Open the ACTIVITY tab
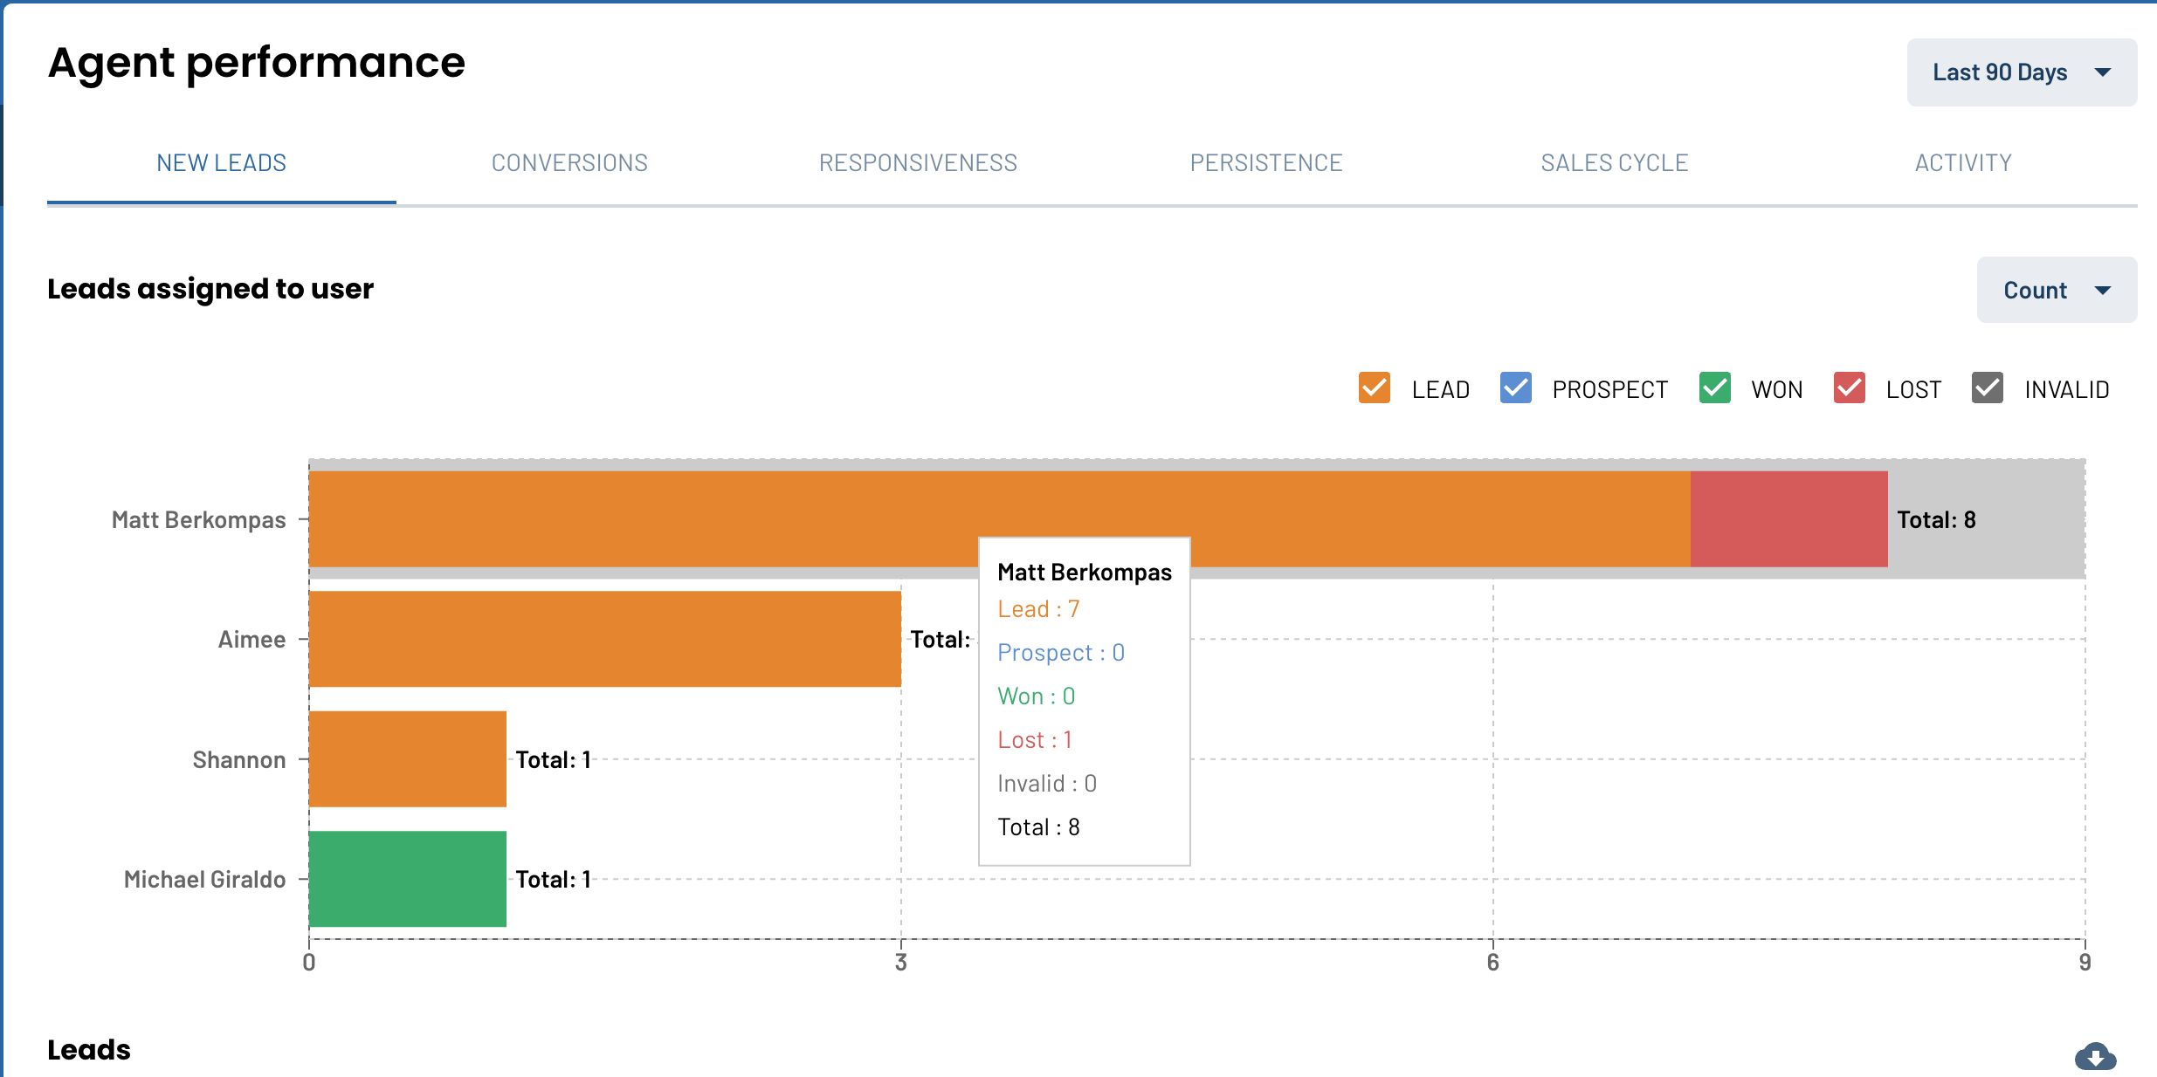The image size is (2157, 1077). point(1963,163)
